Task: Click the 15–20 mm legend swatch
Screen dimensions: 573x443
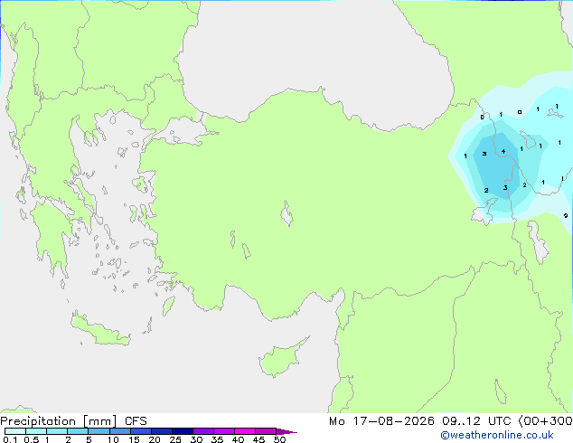Action: click(x=141, y=431)
